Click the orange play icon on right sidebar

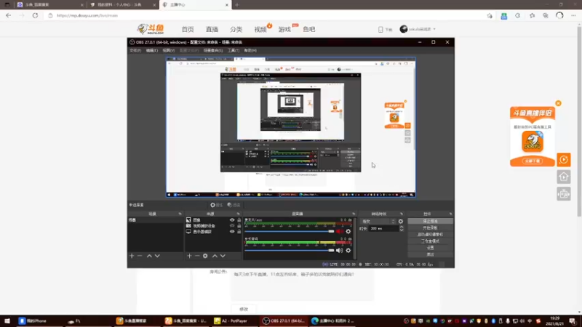click(563, 160)
